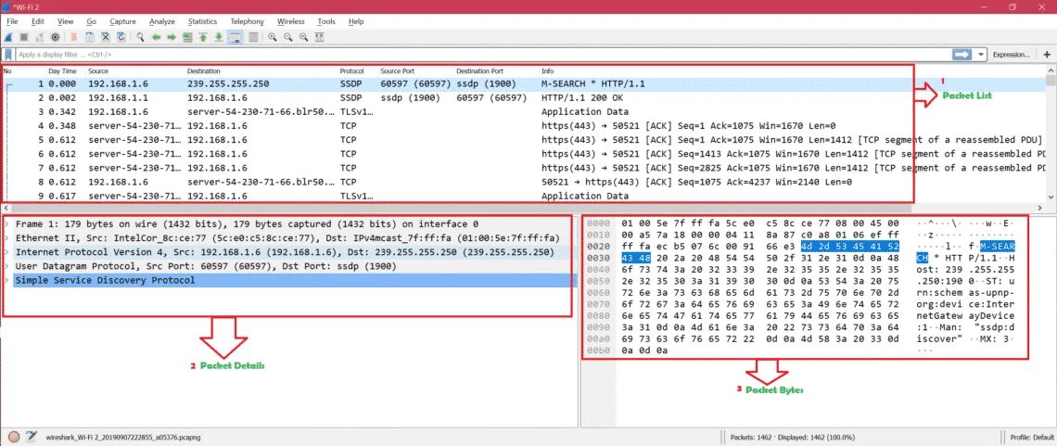Sort packets by the Info column header
This screenshot has width=1057, height=446.
coord(547,70)
